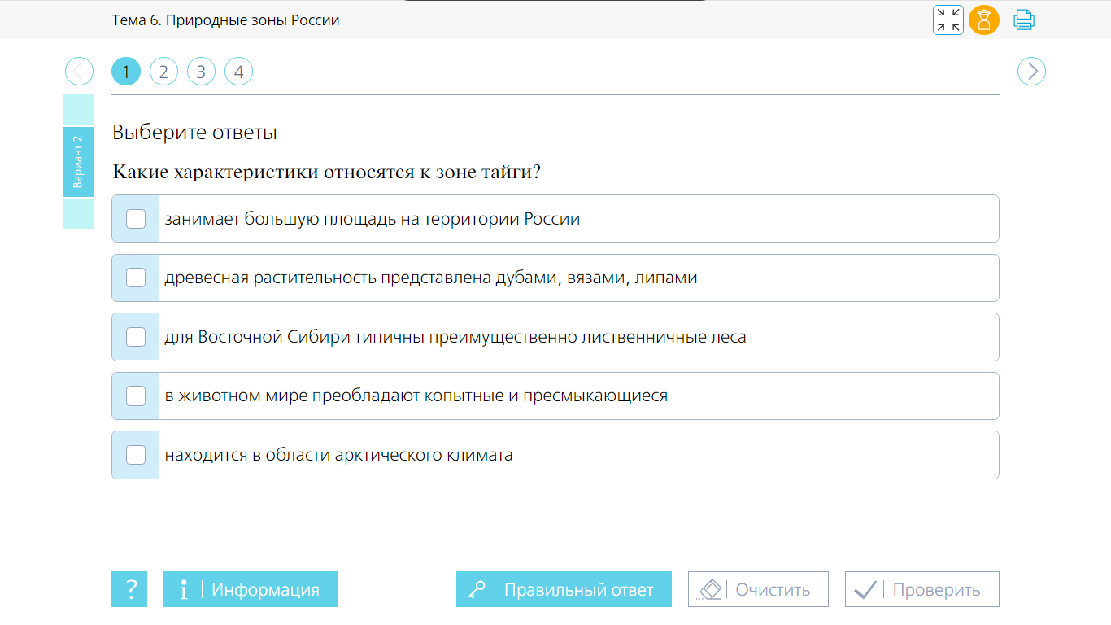Switch to question 3
This screenshot has width=1111, height=625.
coord(201,72)
